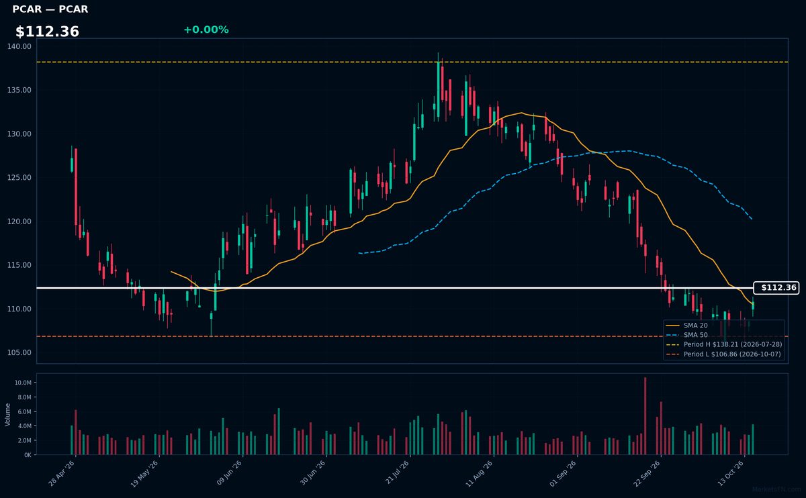This screenshot has height=498, width=806.
Task: Select the 13 Oct '26 date label
Action: coord(729,473)
